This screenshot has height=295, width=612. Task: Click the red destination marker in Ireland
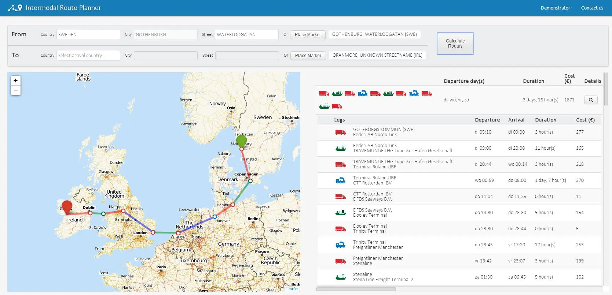[67, 206]
